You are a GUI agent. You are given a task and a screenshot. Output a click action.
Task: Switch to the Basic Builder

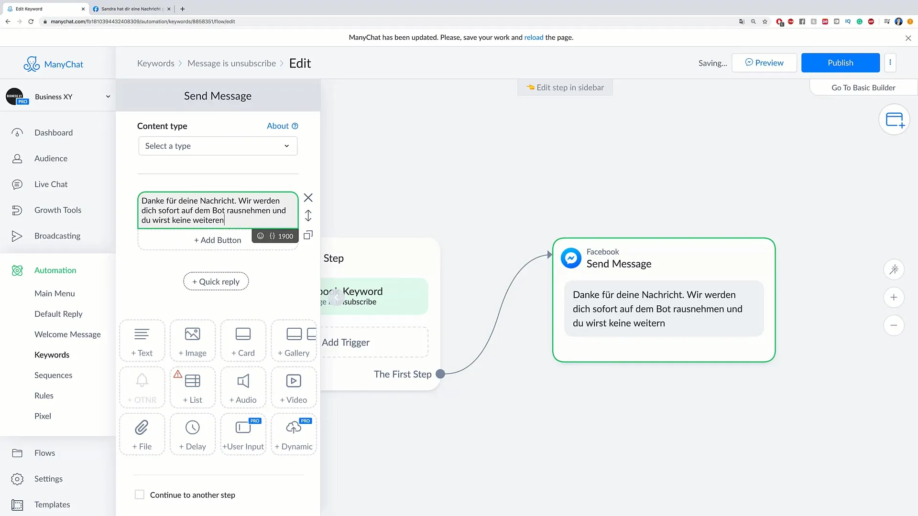point(863,87)
